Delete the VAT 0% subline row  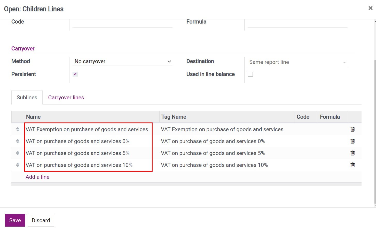pos(353,141)
